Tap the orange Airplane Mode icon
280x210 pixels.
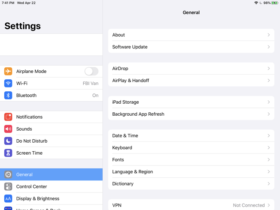pyautogui.click(x=8, y=71)
